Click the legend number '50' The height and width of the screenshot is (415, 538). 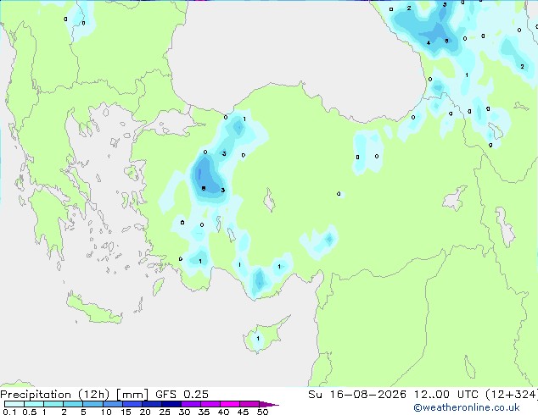[x=263, y=412]
